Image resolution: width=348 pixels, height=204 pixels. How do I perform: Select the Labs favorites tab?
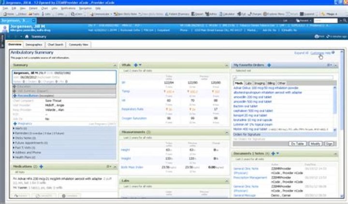[248, 83]
